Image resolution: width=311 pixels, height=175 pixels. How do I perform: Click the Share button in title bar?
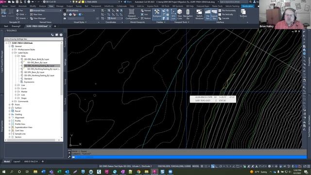(128, 2)
